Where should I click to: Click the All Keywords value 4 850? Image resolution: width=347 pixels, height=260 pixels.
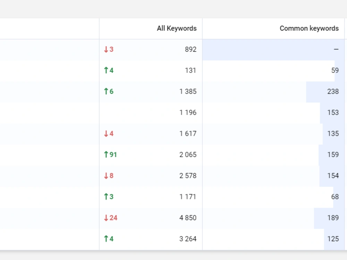coord(188,218)
